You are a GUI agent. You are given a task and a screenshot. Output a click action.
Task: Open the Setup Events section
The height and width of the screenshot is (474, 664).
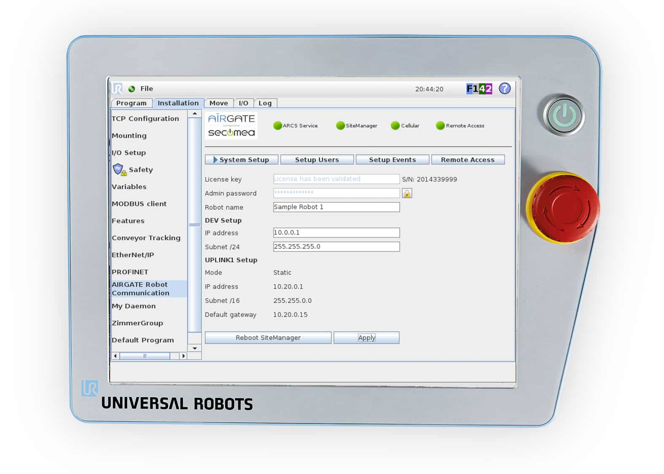point(392,160)
